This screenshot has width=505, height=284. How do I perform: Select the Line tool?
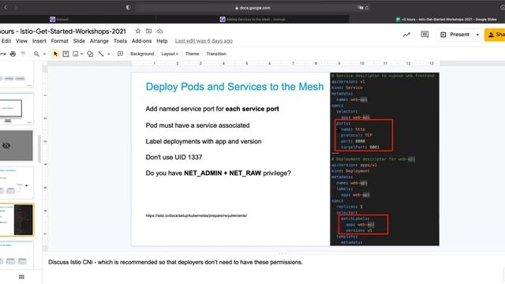101,54
